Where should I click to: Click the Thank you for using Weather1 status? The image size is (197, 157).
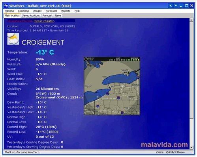tap(22, 152)
